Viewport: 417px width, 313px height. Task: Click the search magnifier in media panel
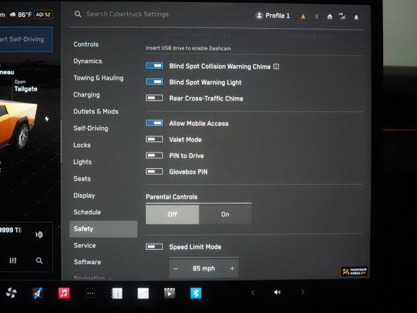click(x=39, y=261)
